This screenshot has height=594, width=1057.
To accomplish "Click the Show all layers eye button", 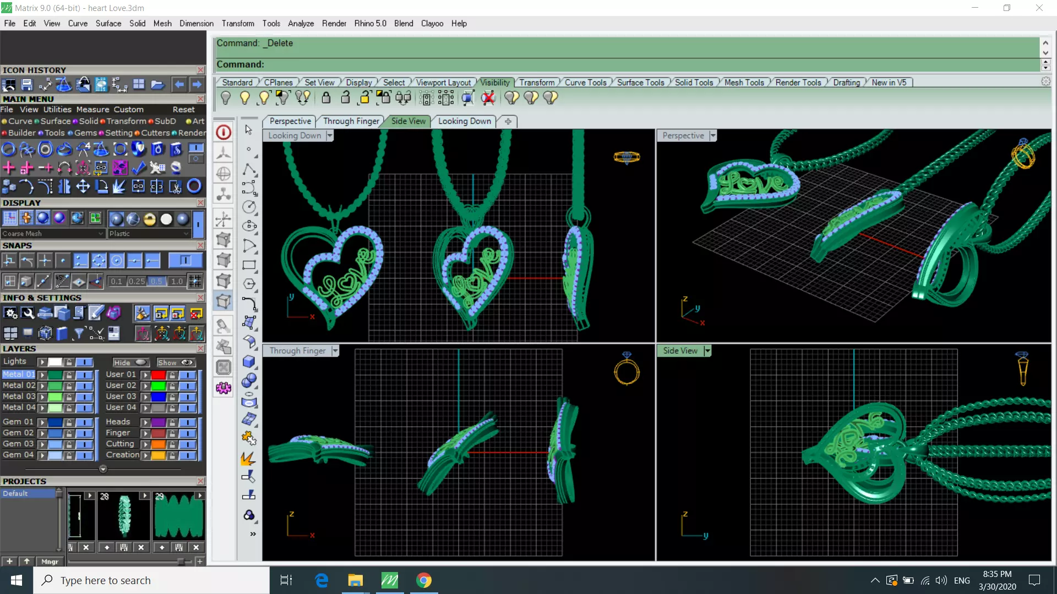I will (176, 362).
